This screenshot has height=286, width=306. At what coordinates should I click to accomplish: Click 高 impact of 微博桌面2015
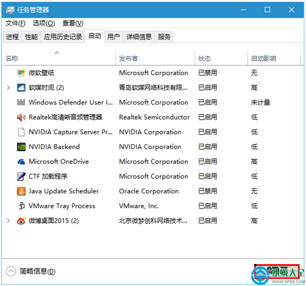pyautogui.click(x=254, y=221)
